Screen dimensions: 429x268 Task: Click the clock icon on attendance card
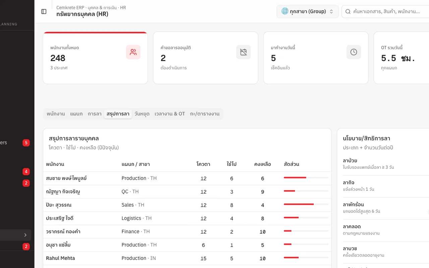tap(354, 52)
